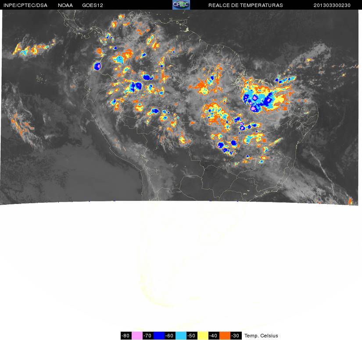This screenshot has width=362, height=340.
Task: Click the CPTEC logo in header
Action: point(181,5)
